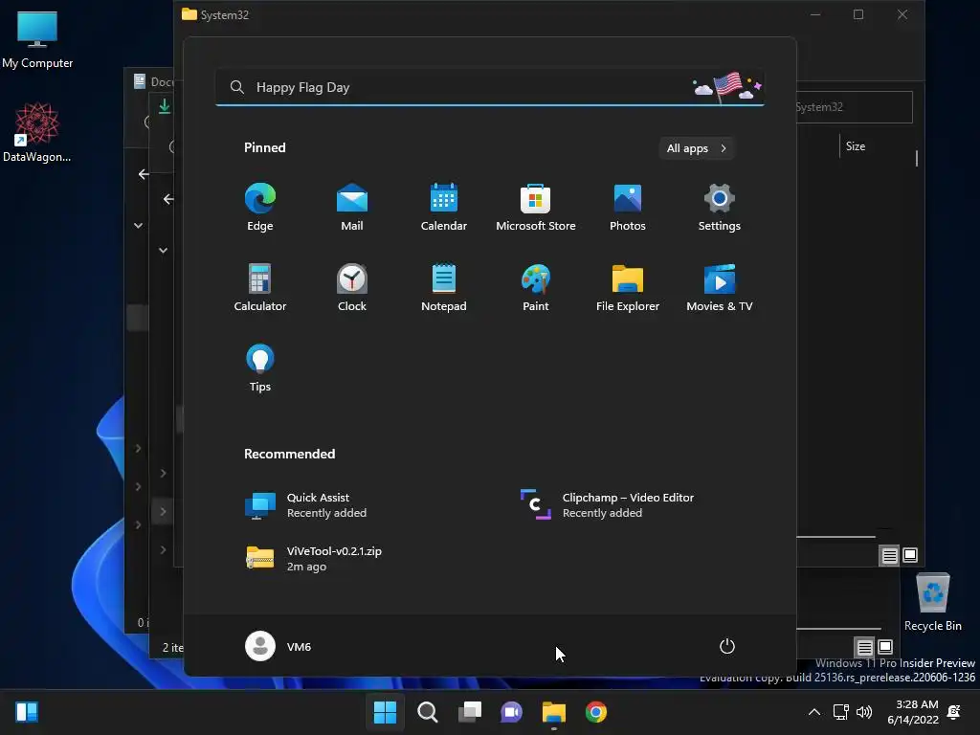Open the Tips app

pyautogui.click(x=260, y=368)
